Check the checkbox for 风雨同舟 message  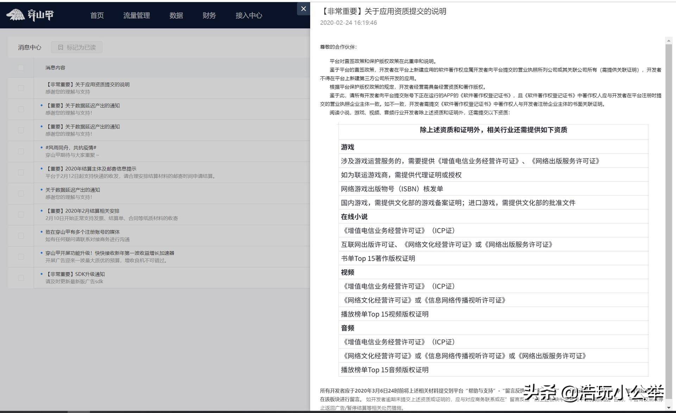pos(21,151)
